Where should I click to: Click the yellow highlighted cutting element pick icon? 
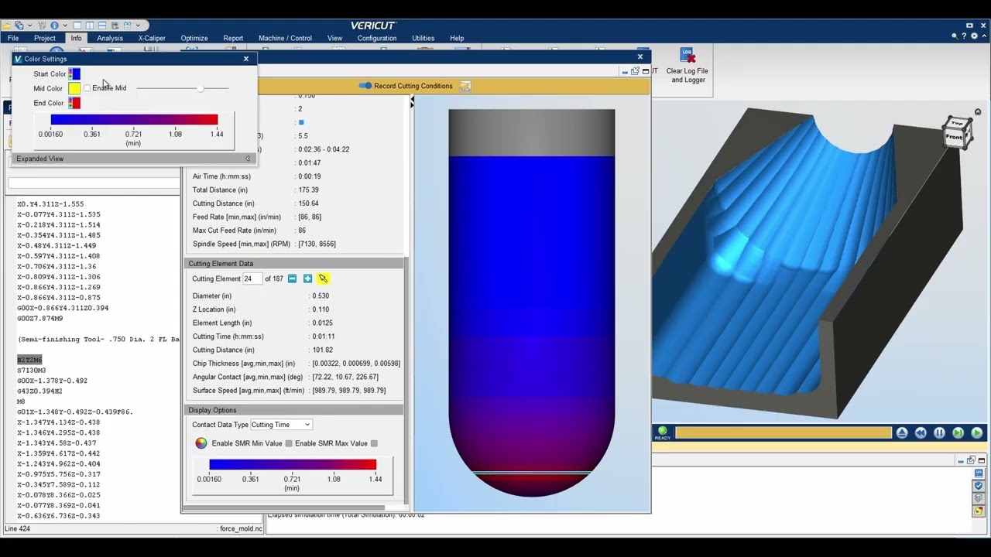coord(323,278)
